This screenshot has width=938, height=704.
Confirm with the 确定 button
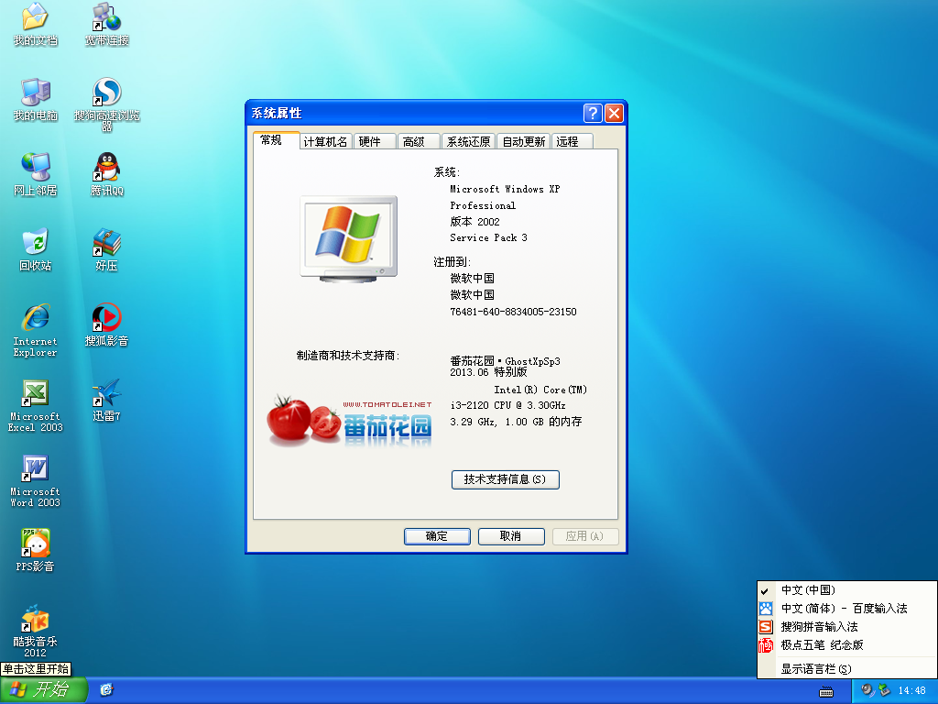pyautogui.click(x=437, y=536)
